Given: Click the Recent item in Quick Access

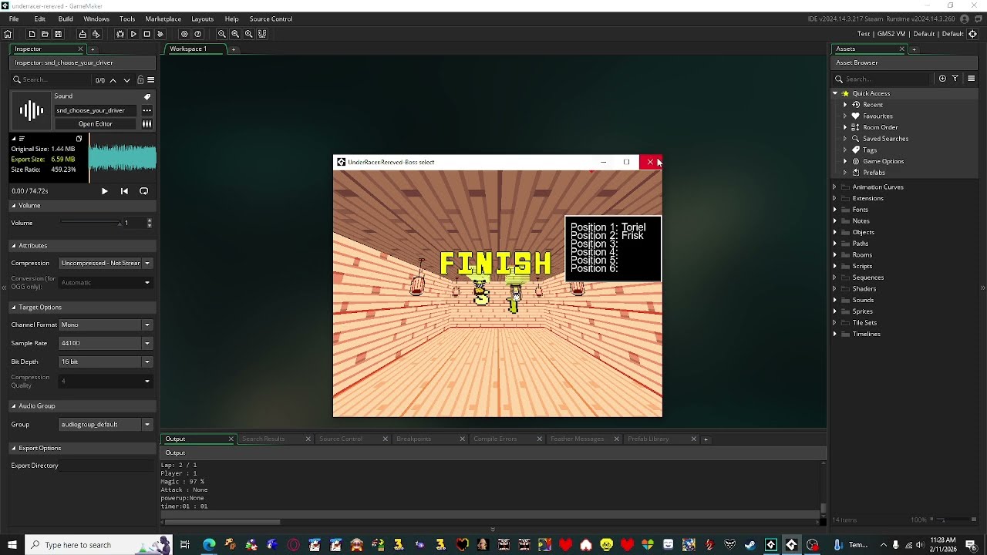Looking at the screenshot, I should (x=872, y=105).
